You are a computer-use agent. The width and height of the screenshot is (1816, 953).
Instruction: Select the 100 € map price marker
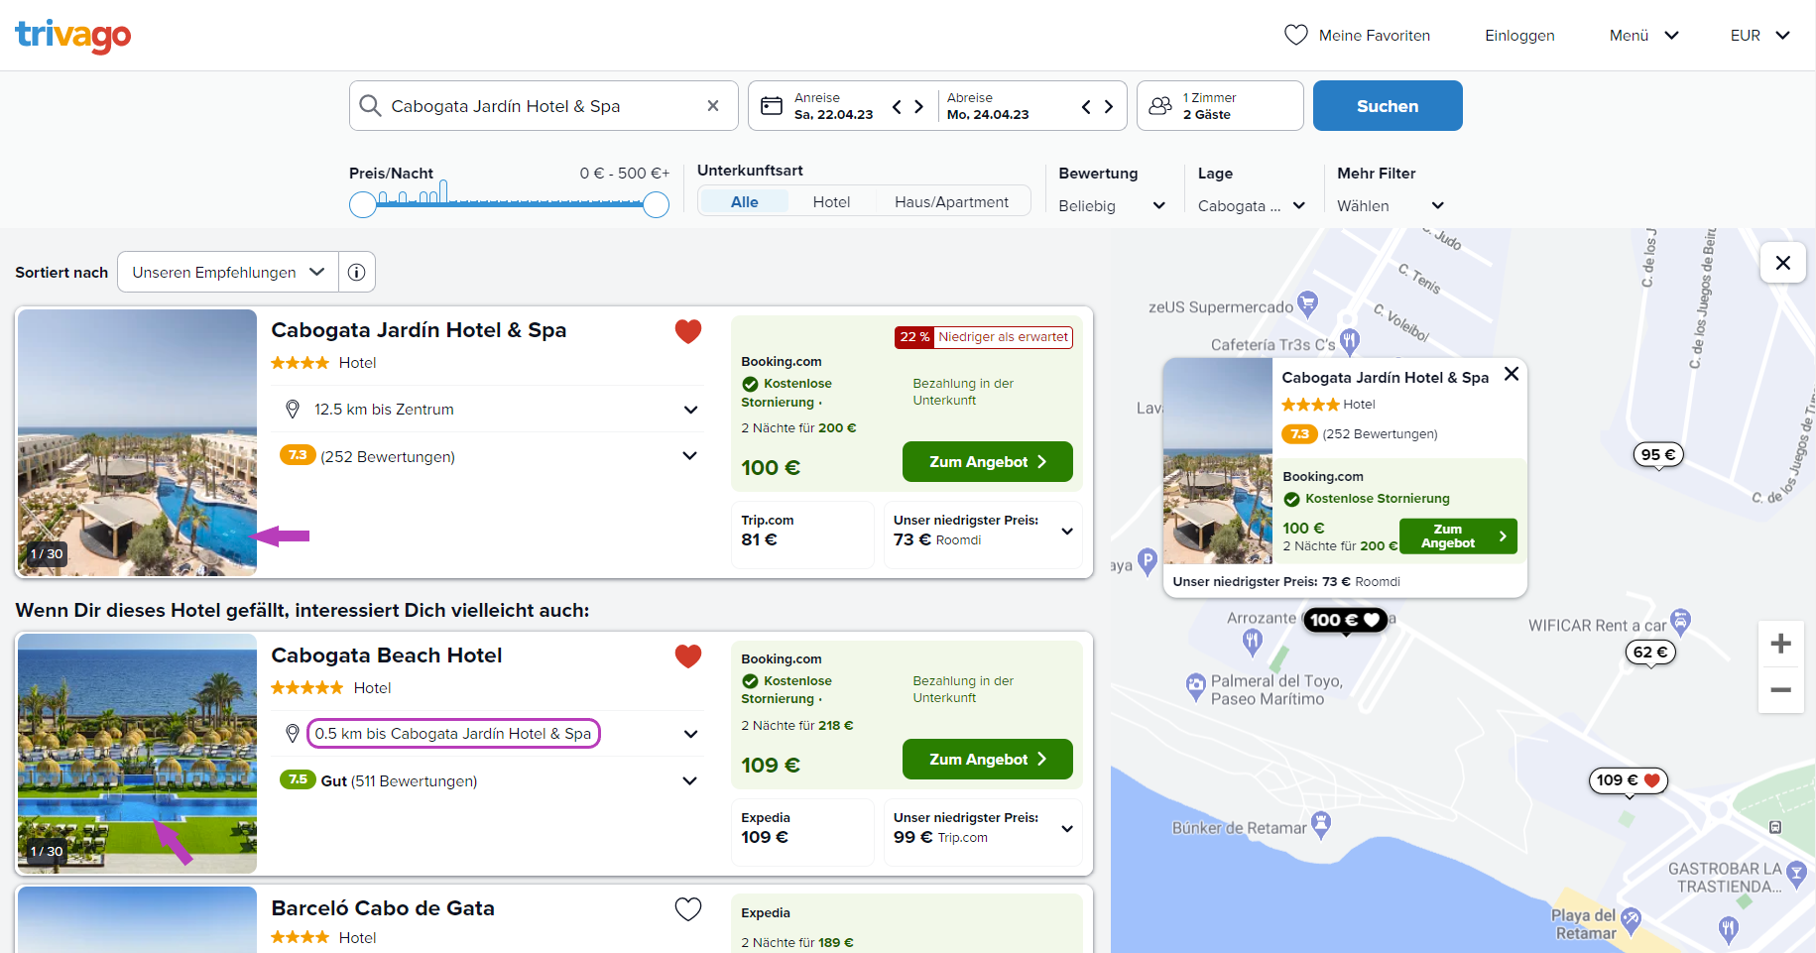click(1345, 621)
